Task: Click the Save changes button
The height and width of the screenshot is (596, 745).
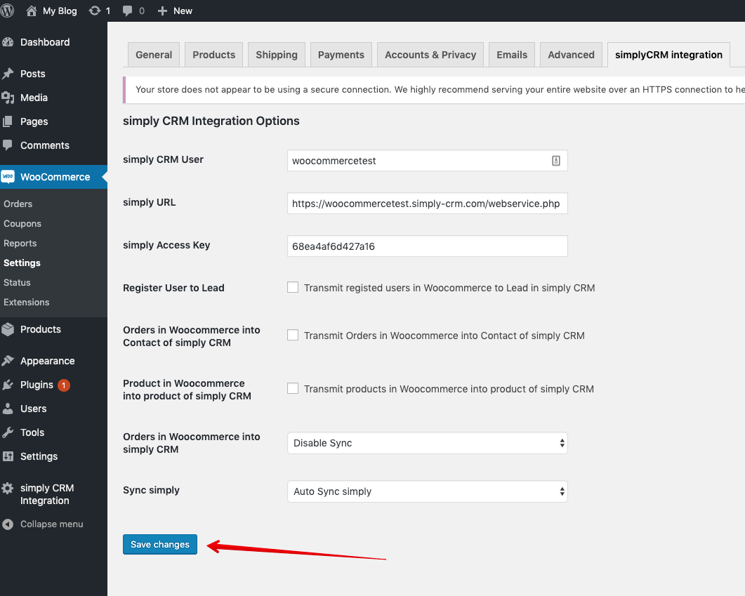Action: coord(160,544)
